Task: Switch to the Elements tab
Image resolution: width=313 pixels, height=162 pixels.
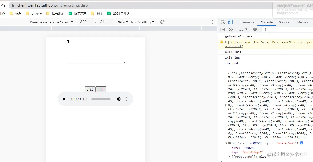Action: (x=247, y=22)
